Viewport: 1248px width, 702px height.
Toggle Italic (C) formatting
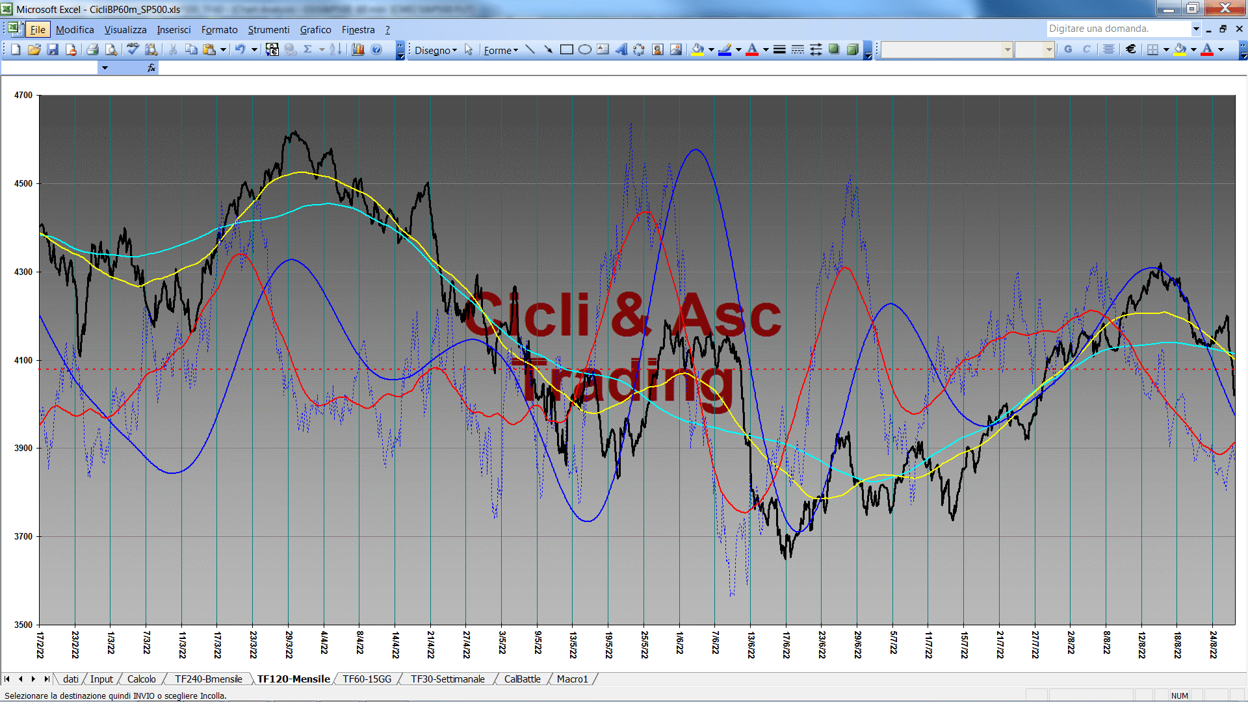pyautogui.click(x=1086, y=49)
